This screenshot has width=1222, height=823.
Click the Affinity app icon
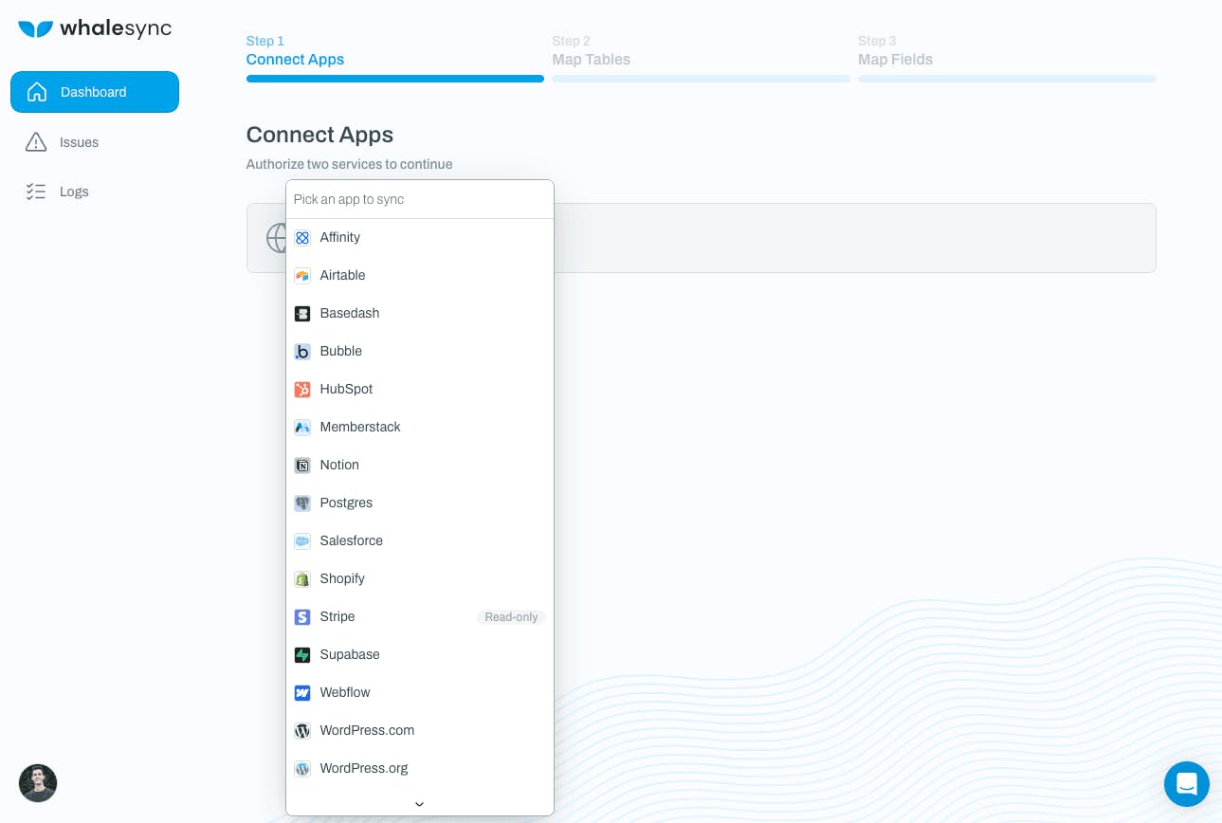tap(302, 238)
